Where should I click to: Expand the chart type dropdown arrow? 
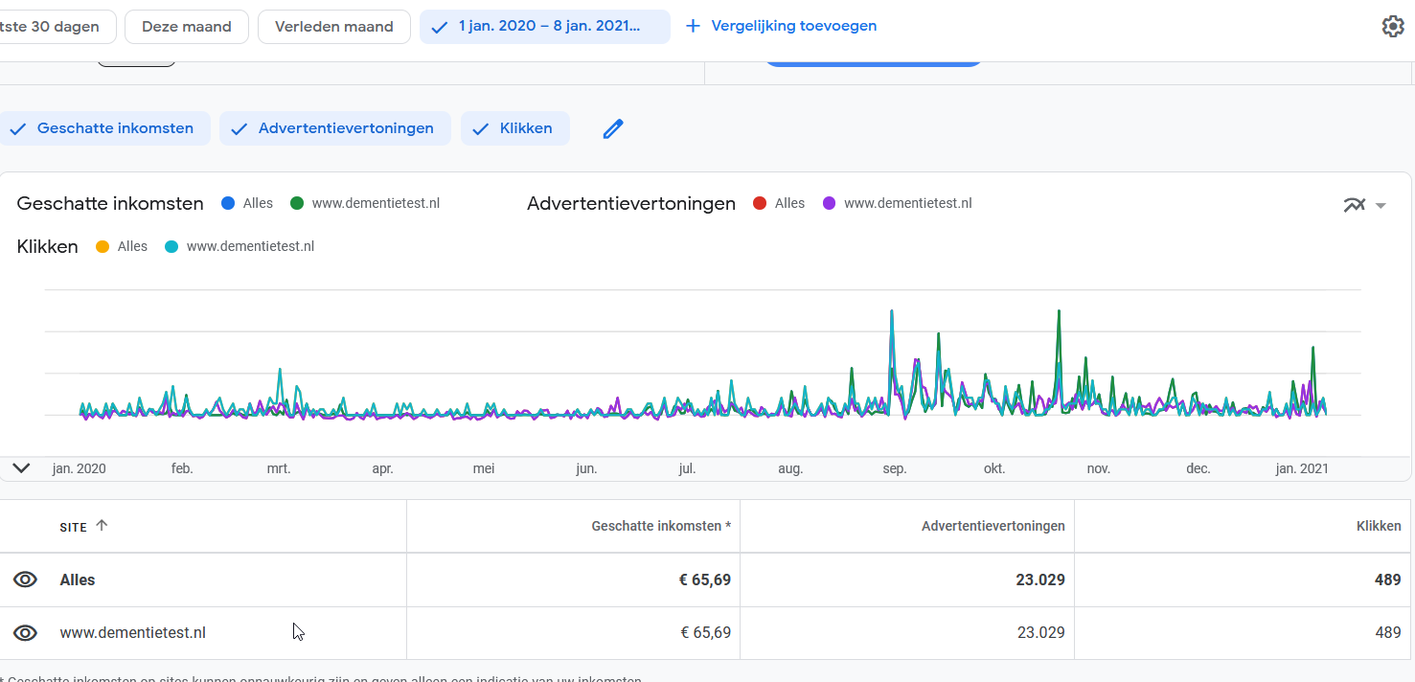1381,205
